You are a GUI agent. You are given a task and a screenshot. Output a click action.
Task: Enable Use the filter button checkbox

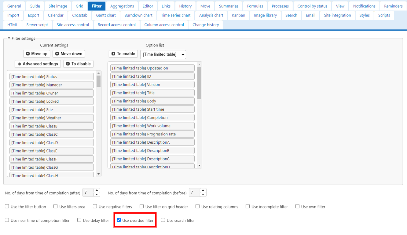(x=7, y=207)
